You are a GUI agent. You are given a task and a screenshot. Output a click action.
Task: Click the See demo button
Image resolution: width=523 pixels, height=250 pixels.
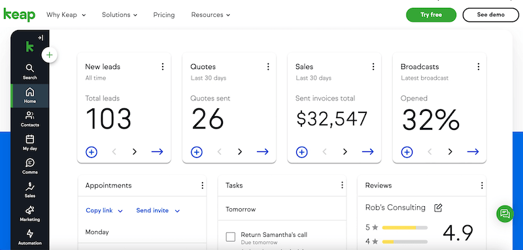tap(491, 15)
